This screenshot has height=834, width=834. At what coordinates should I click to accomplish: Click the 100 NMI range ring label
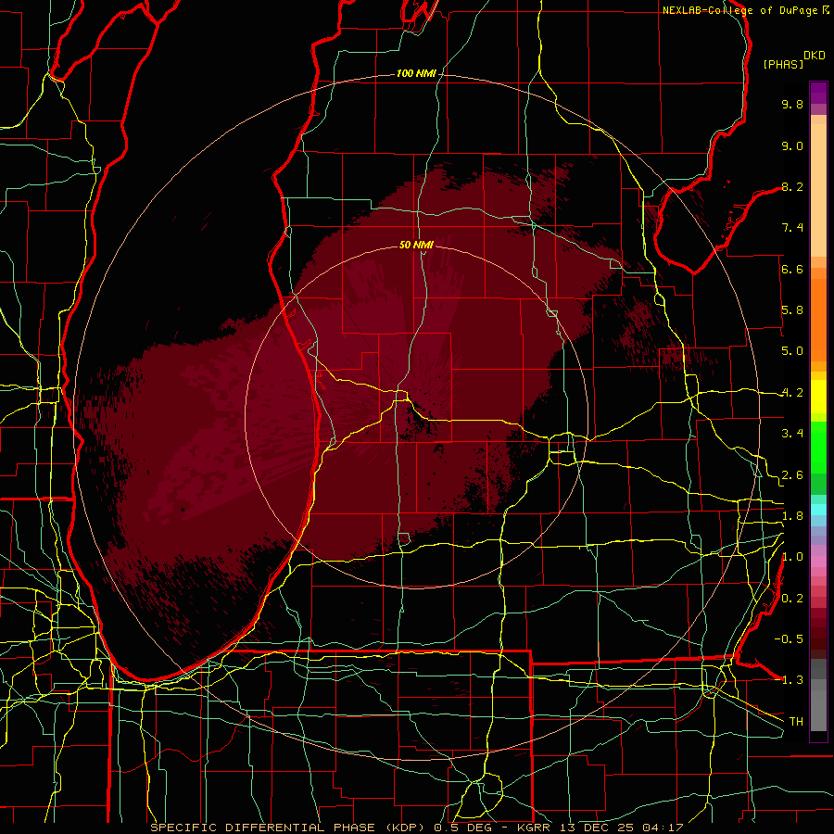[416, 73]
